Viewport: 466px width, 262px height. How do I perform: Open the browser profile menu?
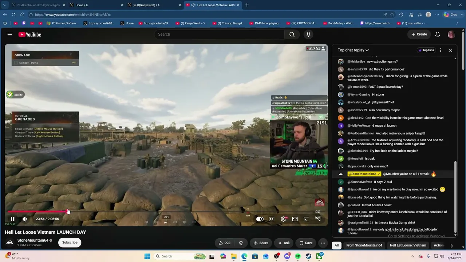coord(429,15)
